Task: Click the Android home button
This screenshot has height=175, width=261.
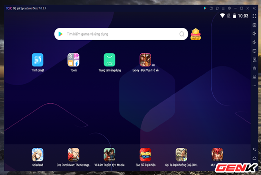Action: tap(254, 158)
